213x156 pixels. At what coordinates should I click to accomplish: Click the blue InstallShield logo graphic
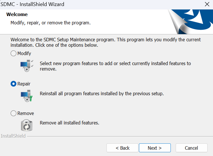(x=190, y=22)
